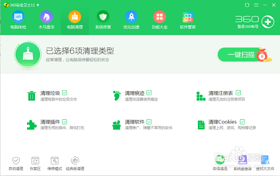
Task: Open the 系统修复 shield icon
Action: point(103,17)
